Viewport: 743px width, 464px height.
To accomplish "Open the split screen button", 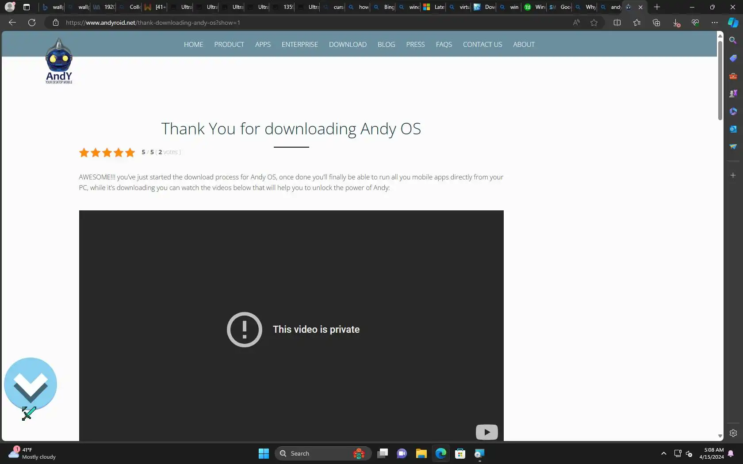I will (x=617, y=23).
